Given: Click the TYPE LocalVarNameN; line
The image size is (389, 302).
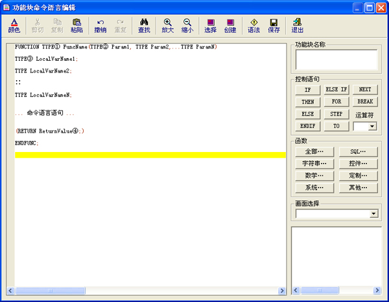Looking at the screenshot, I should tap(43, 95).
